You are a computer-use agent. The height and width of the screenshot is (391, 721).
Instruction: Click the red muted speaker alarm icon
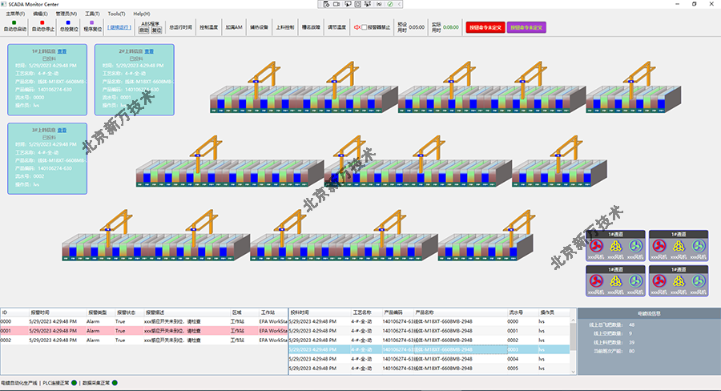pyautogui.click(x=356, y=27)
